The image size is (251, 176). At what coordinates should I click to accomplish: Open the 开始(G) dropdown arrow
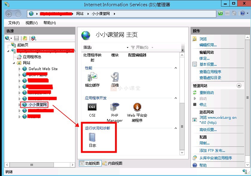click(152, 47)
